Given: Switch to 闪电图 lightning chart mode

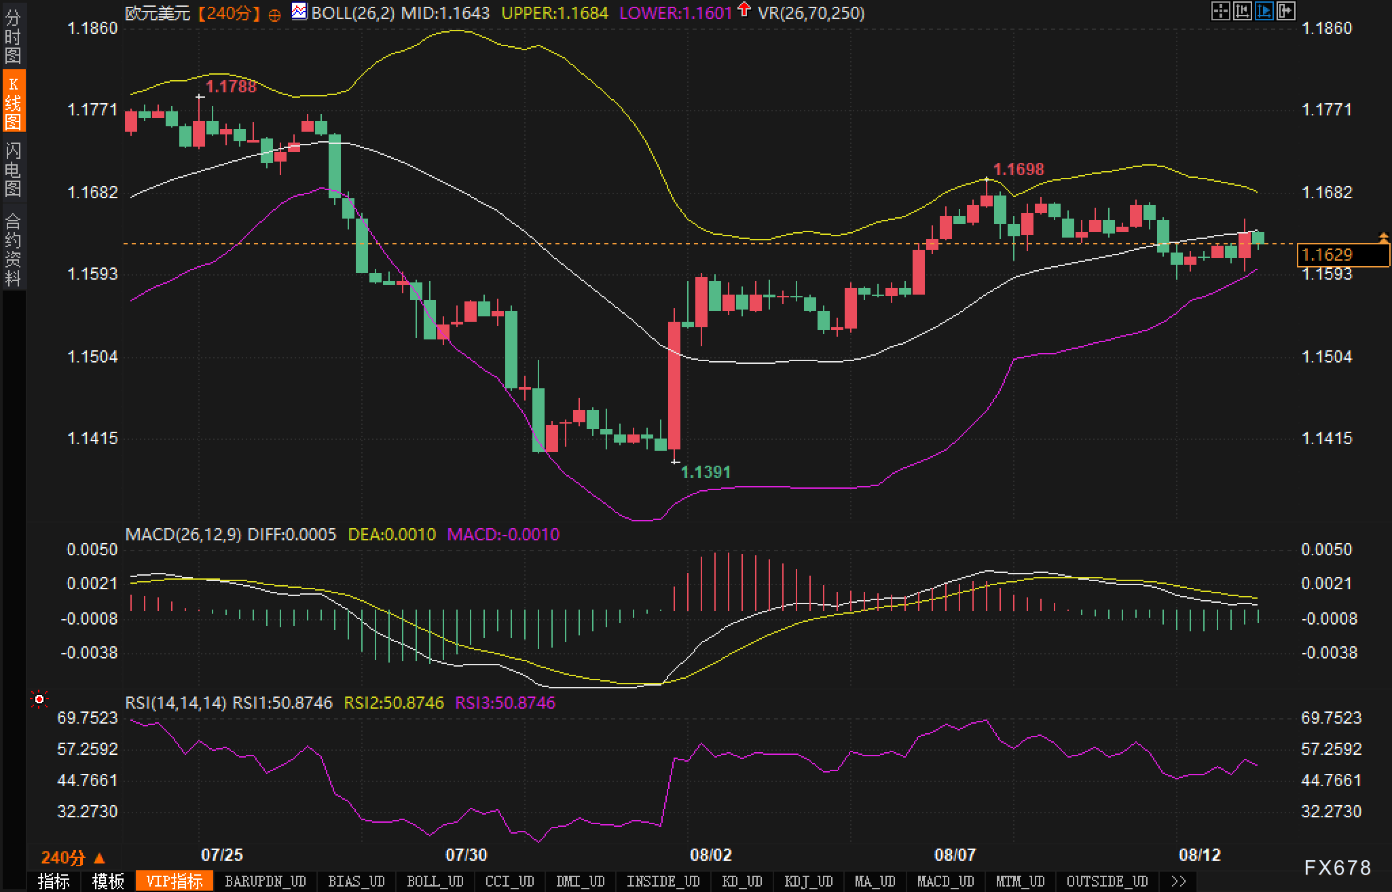Looking at the screenshot, I should point(13,169).
